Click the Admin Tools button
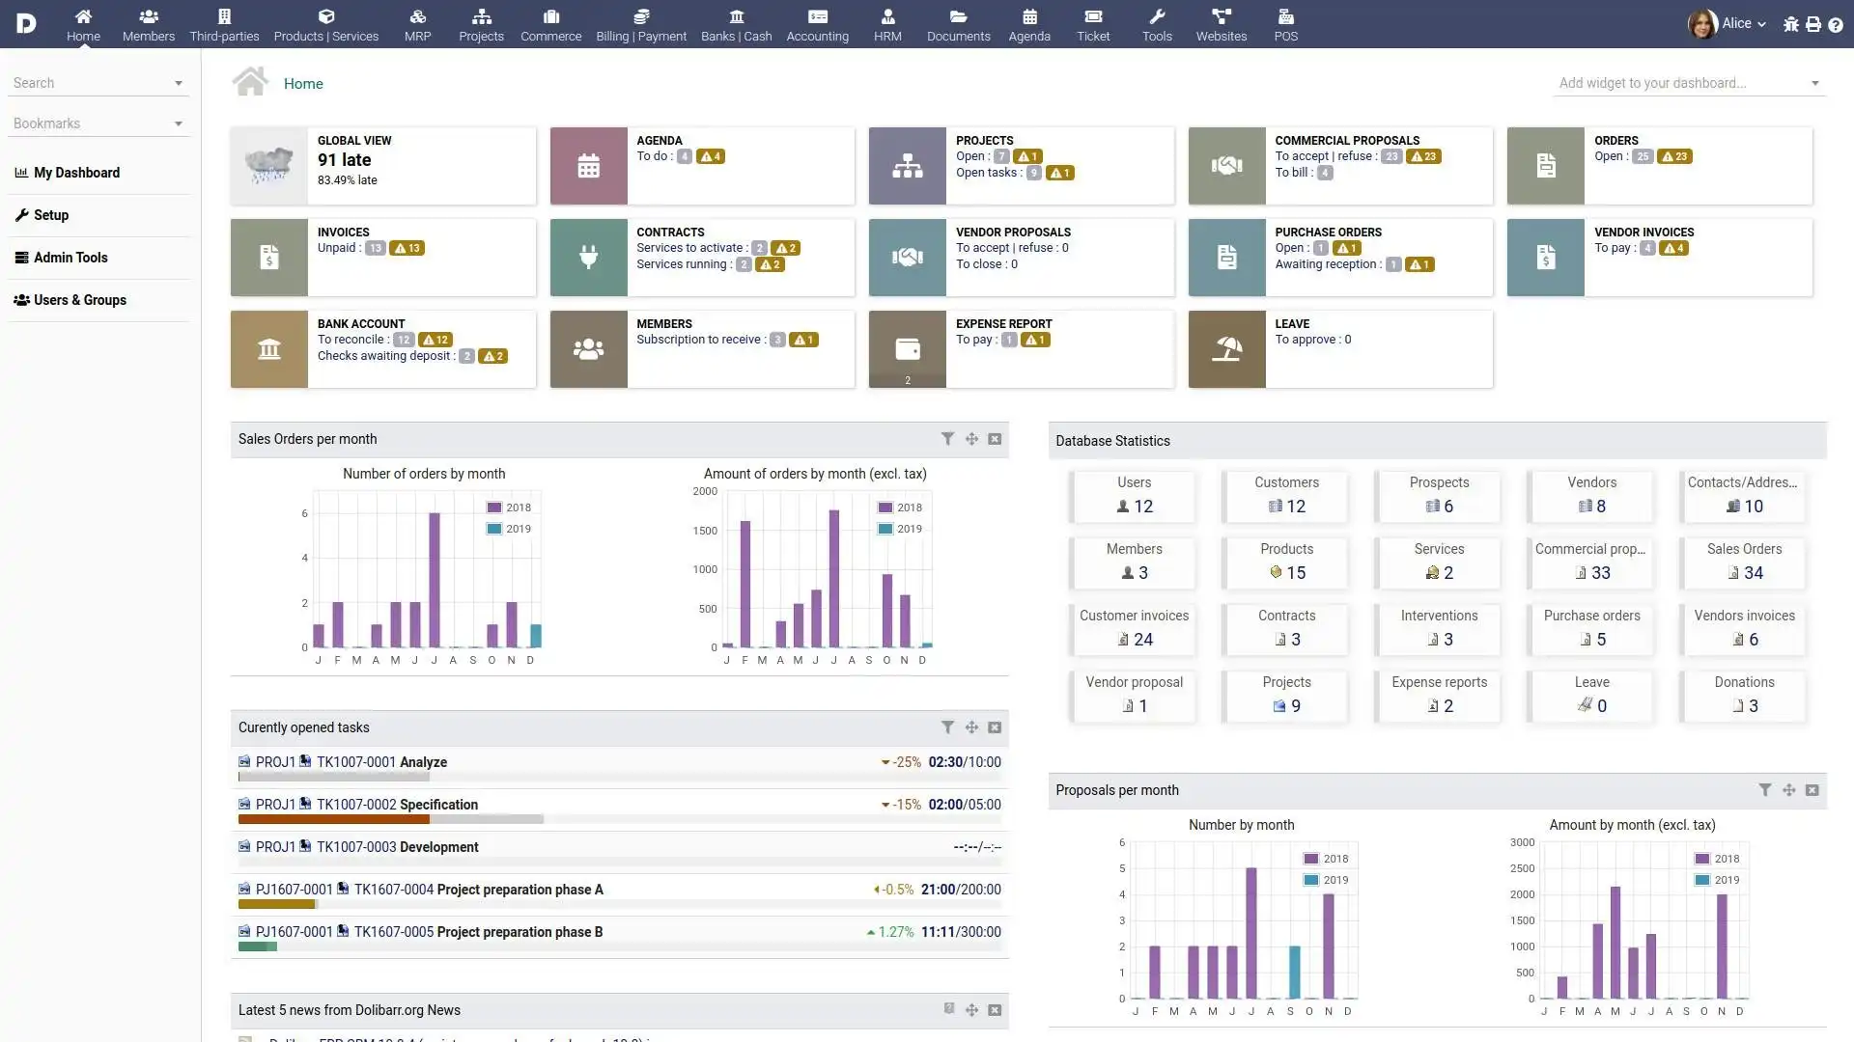 pyautogui.click(x=69, y=257)
